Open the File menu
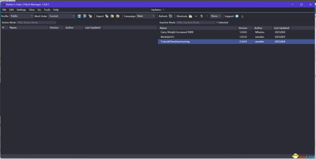 point(4,10)
